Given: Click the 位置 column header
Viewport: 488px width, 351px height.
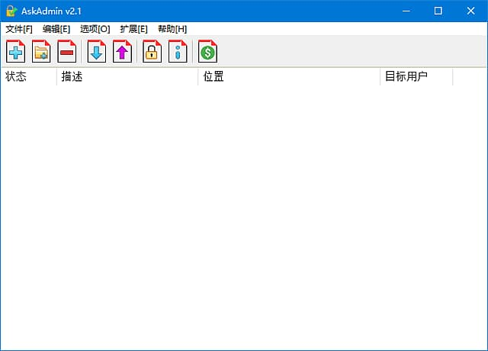Looking at the screenshot, I should [288, 77].
